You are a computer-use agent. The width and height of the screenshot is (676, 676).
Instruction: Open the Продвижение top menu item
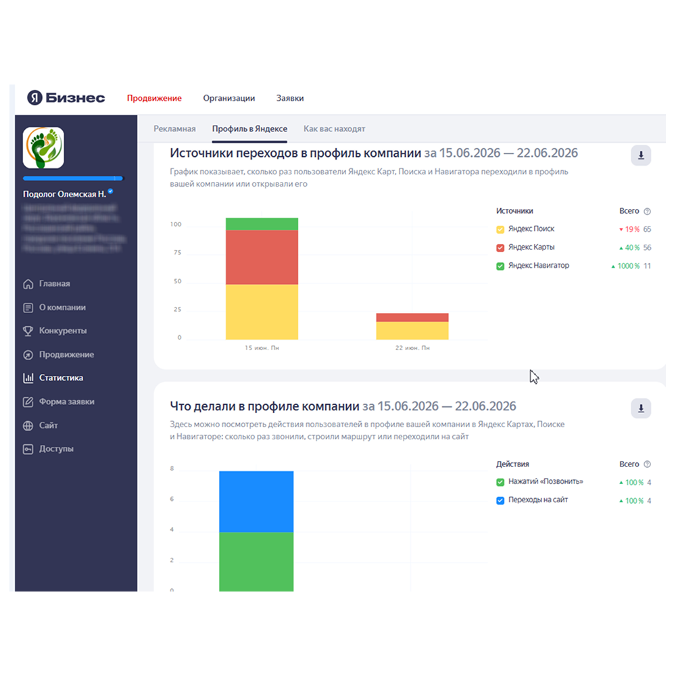154,98
